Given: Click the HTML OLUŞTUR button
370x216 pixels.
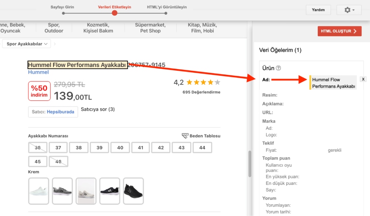Looking at the screenshot, I should [x=339, y=31].
